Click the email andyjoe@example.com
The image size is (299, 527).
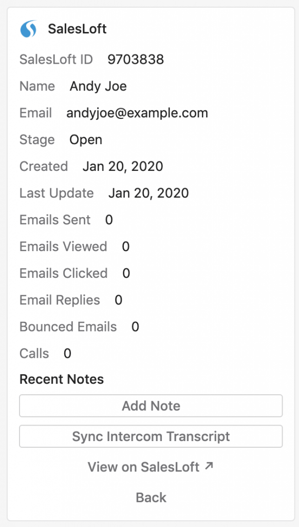pyautogui.click(x=137, y=113)
